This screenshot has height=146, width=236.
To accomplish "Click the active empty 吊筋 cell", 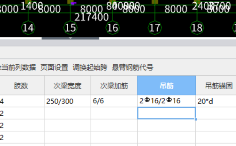I will coord(167,113).
